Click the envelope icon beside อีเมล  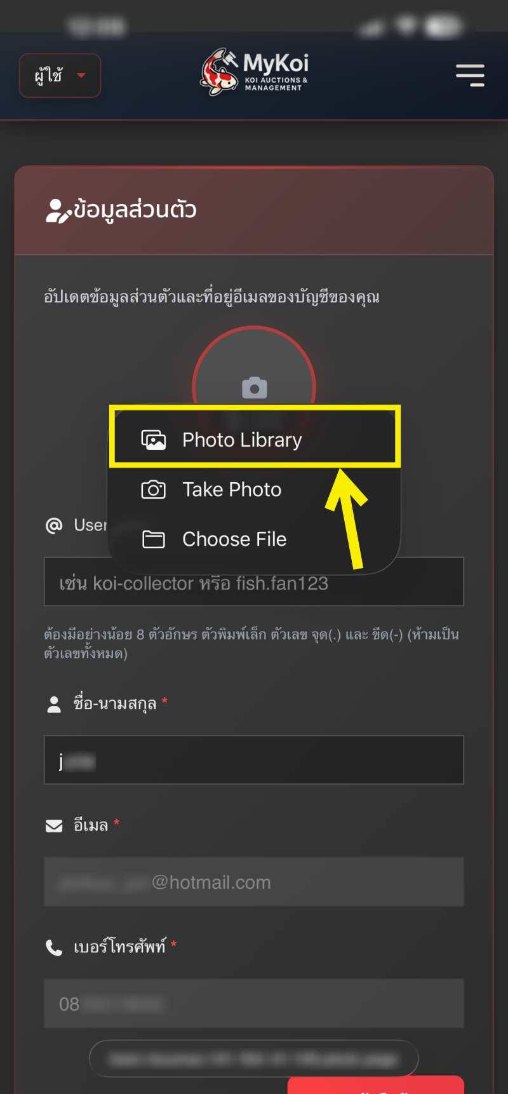54,825
